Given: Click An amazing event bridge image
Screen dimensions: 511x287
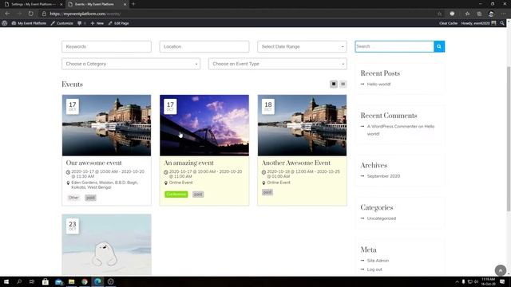Looking at the screenshot, I should [x=204, y=125].
